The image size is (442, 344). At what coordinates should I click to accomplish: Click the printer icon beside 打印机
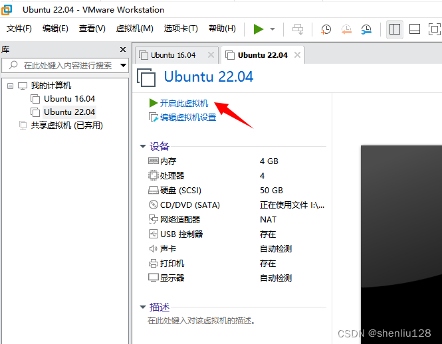click(x=154, y=264)
